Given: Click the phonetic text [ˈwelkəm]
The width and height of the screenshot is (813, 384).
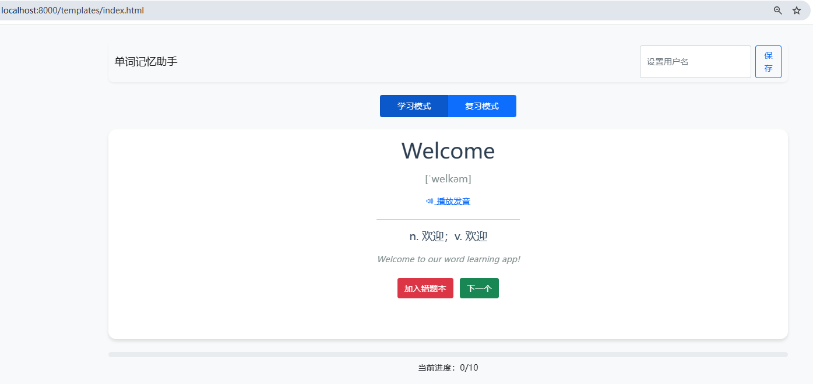Looking at the screenshot, I should (x=448, y=179).
